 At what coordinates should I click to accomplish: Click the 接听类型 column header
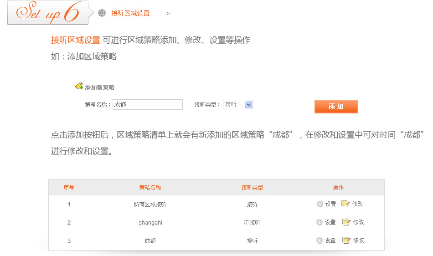(252, 188)
